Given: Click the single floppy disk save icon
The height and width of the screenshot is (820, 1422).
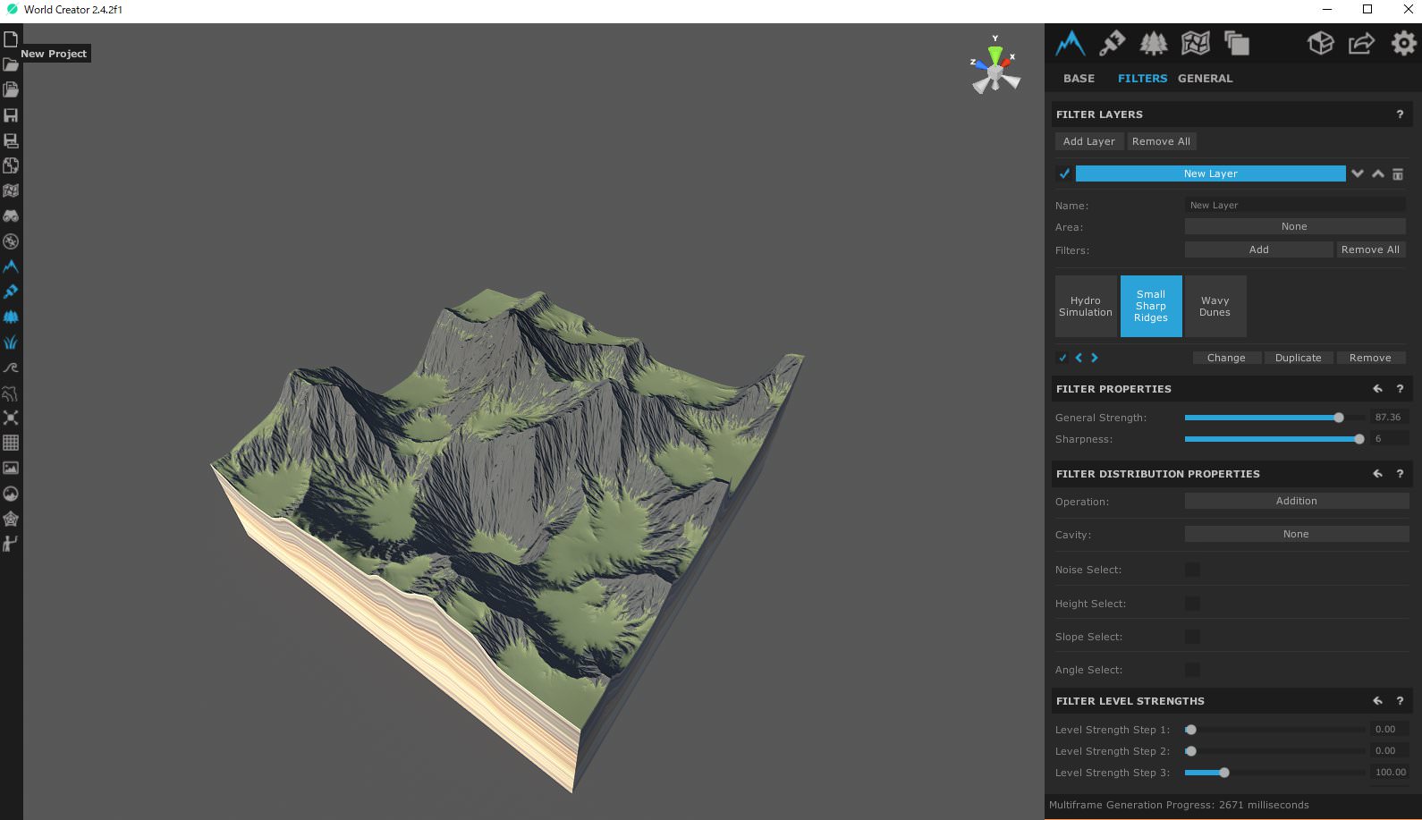Looking at the screenshot, I should [11, 115].
